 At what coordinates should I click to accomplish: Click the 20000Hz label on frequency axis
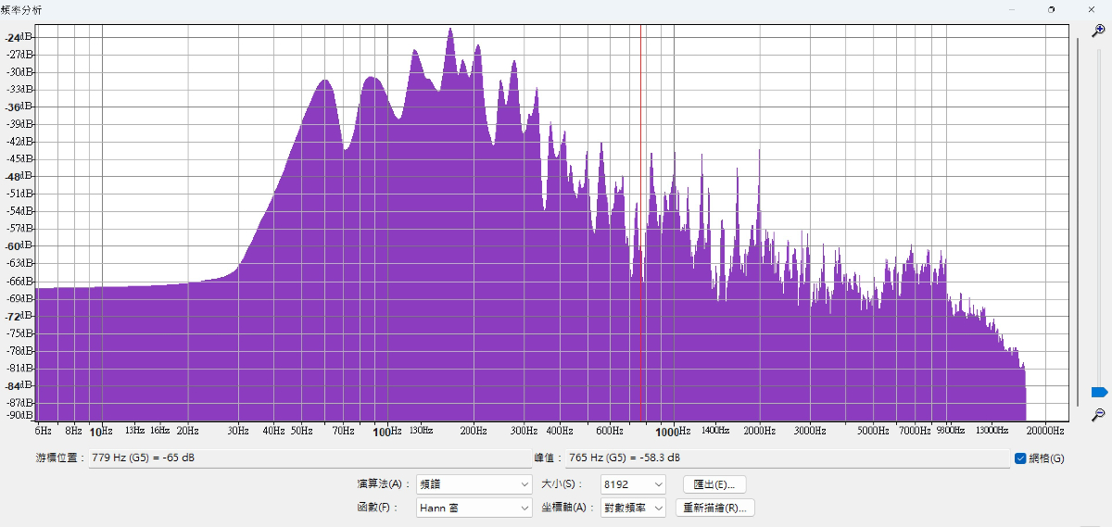pos(1045,431)
